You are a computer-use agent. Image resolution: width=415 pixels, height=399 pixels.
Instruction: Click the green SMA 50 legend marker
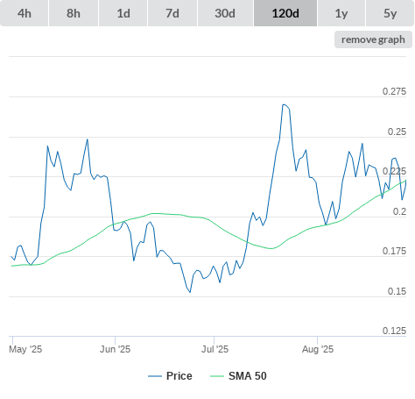(x=217, y=376)
